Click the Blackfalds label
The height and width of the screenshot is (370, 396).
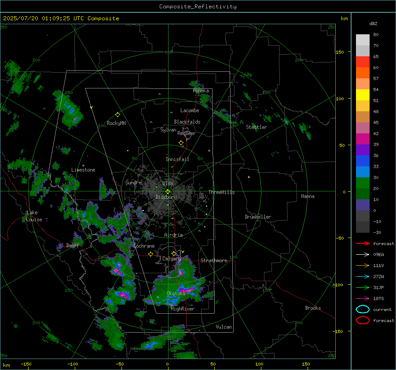(187, 122)
